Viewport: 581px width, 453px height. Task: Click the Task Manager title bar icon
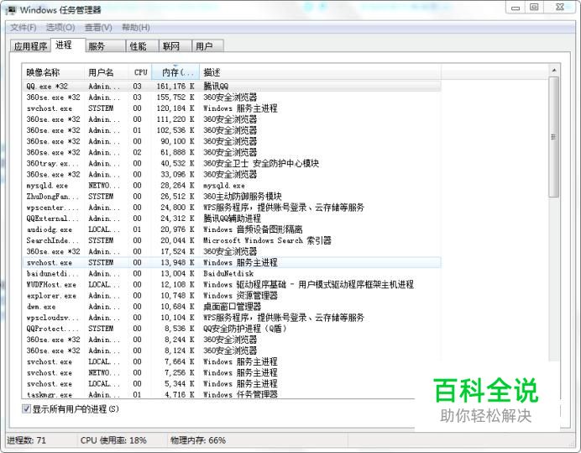click(x=11, y=10)
